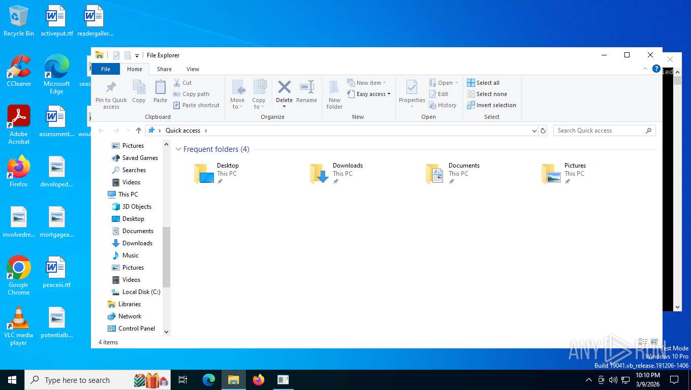Click the Windows Start button
This screenshot has height=390, width=691.
point(12,380)
